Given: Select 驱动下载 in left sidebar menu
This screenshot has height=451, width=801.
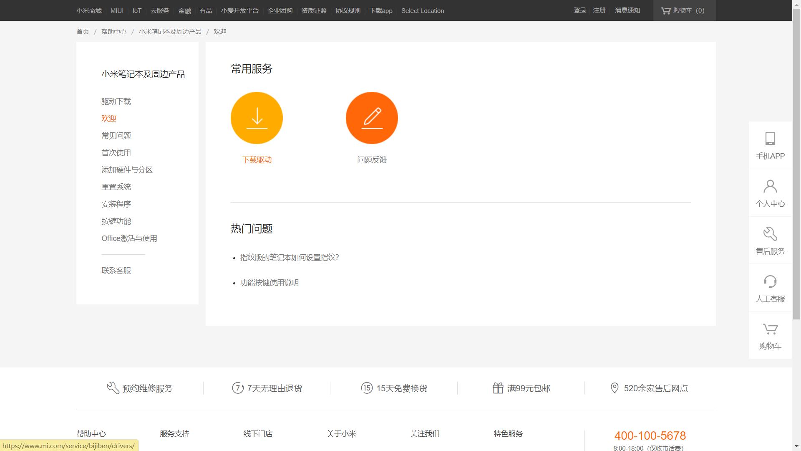Looking at the screenshot, I should click(x=116, y=101).
